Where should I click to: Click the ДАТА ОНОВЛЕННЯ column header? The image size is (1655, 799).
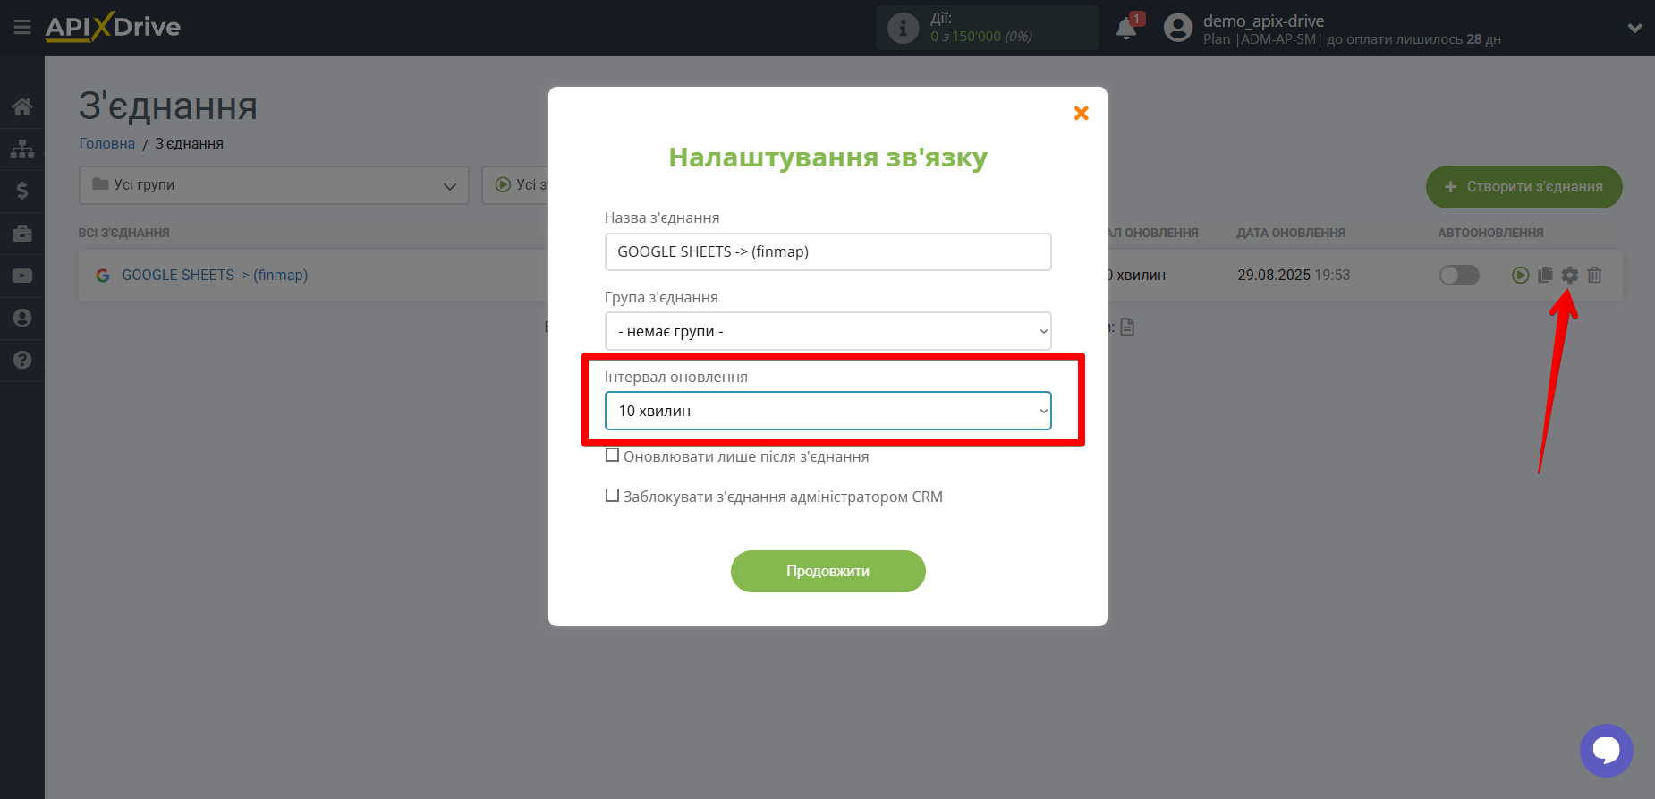(1291, 233)
